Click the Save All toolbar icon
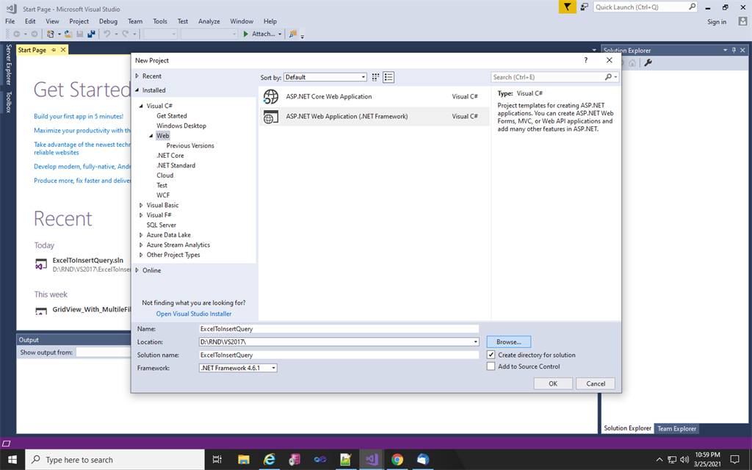 pyautogui.click(x=90, y=34)
